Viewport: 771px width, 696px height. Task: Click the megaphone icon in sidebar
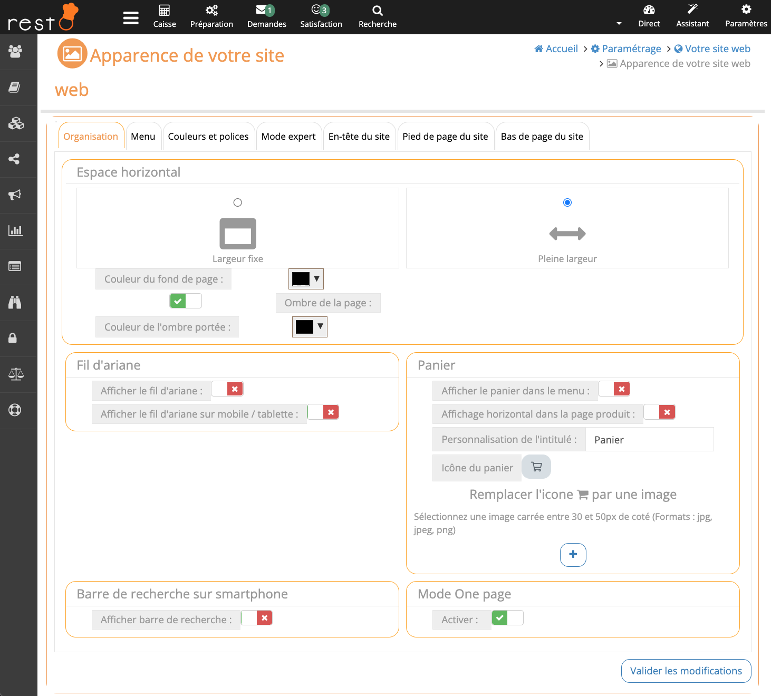click(x=15, y=195)
